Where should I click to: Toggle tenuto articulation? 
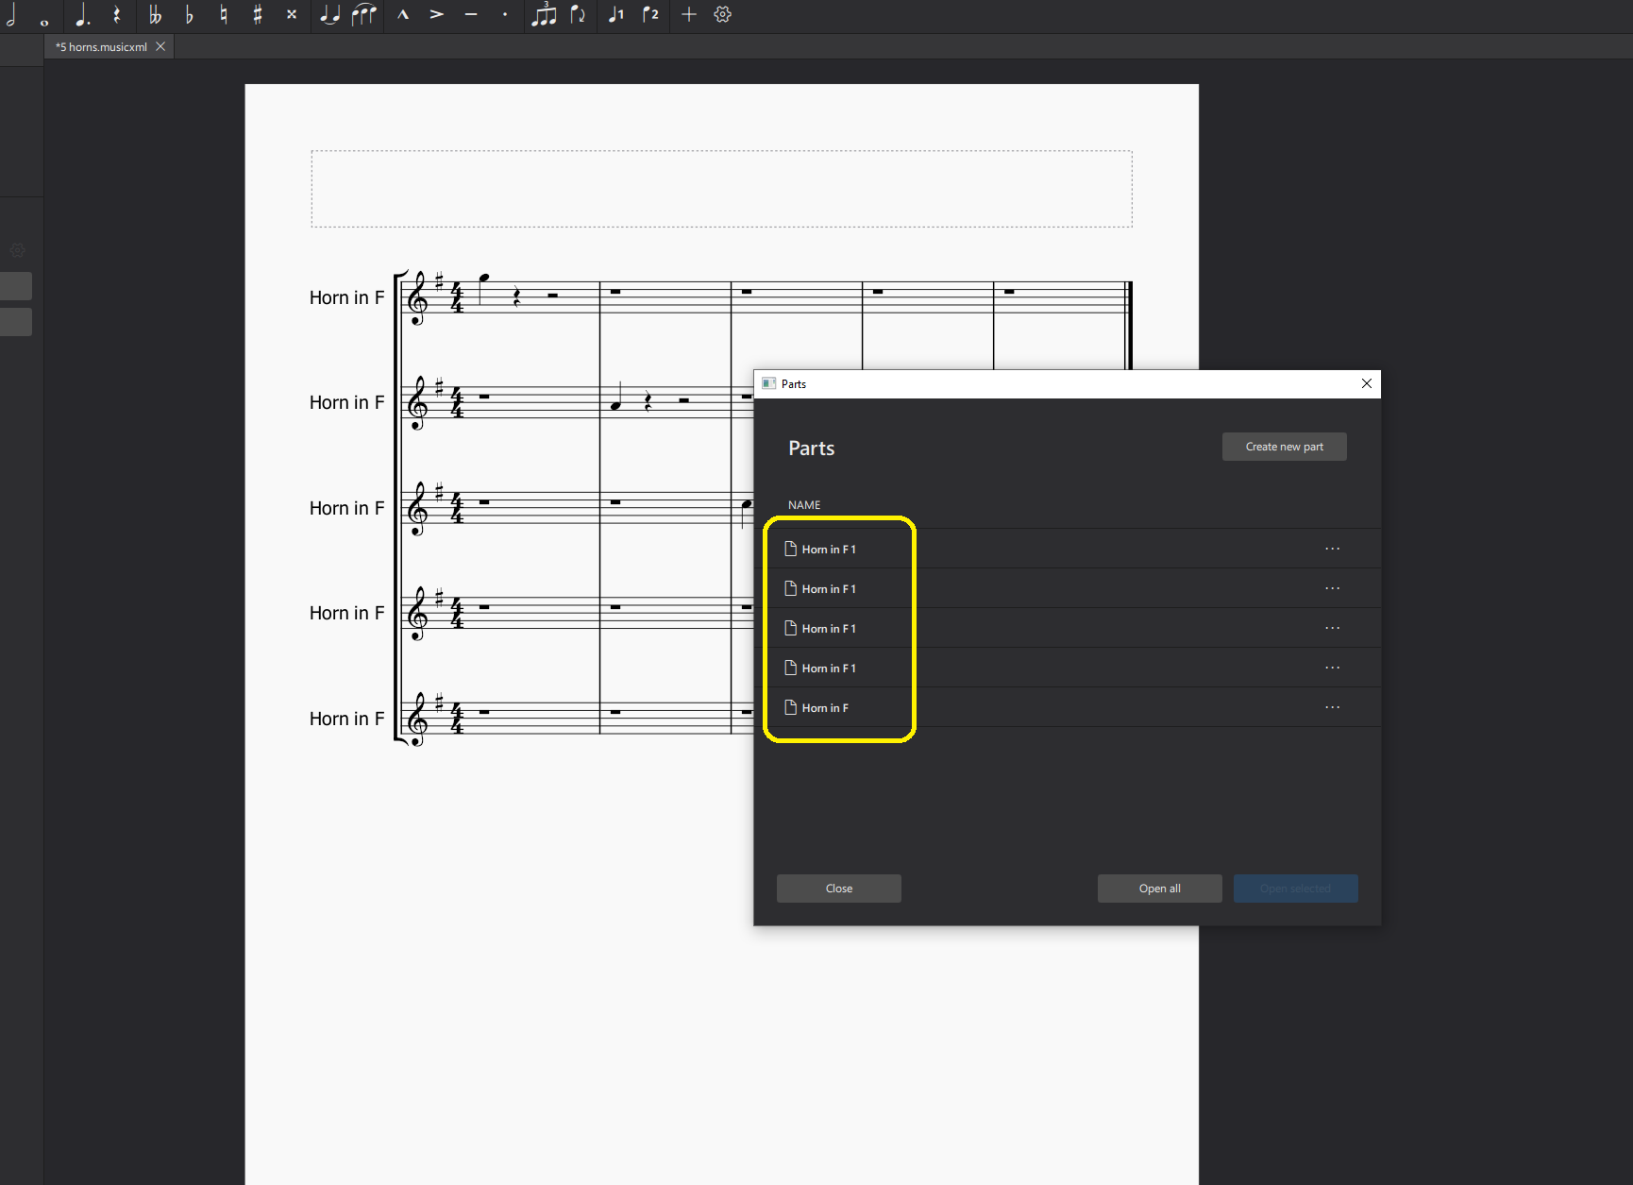[x=470, y=14]
